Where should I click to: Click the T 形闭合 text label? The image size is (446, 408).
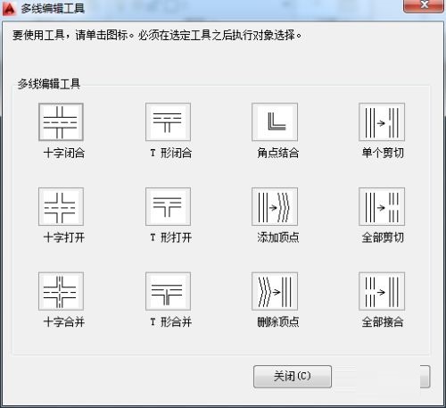(x=170, y=154)
